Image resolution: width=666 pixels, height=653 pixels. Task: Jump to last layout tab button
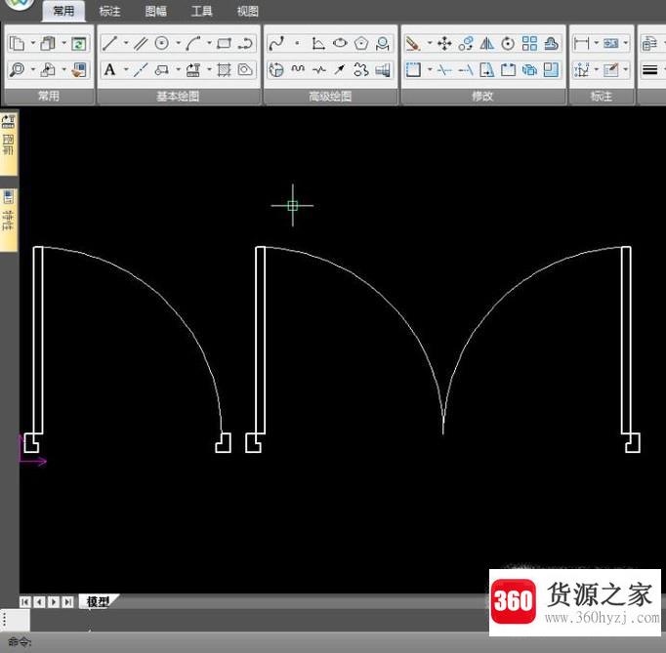(x=67, y=602)
